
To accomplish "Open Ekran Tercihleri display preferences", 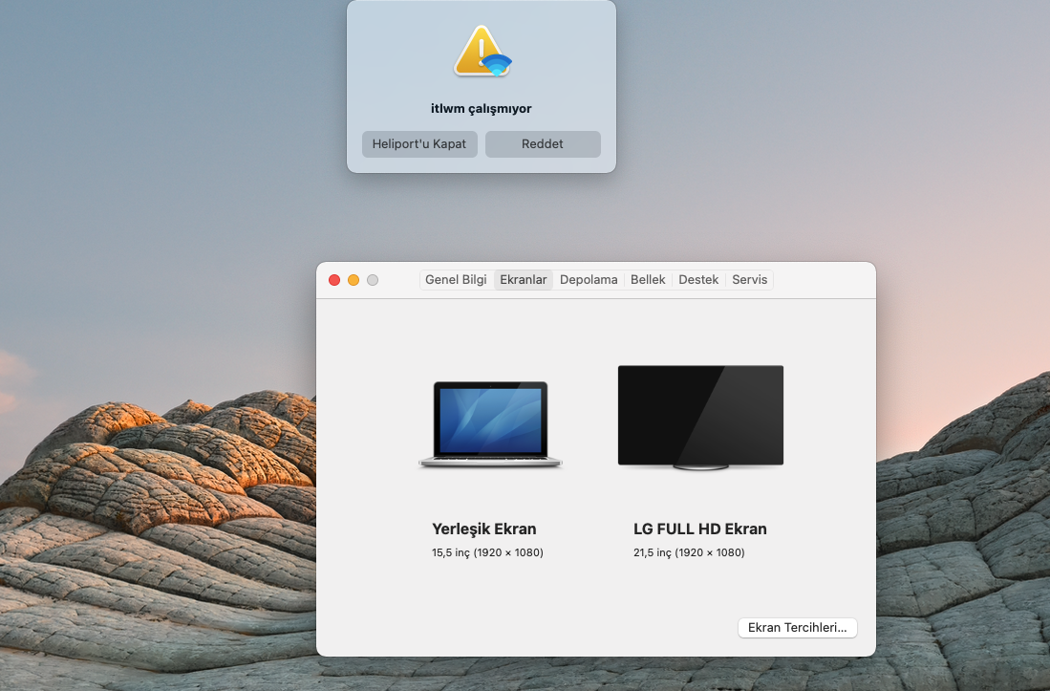I will point(797,627).
